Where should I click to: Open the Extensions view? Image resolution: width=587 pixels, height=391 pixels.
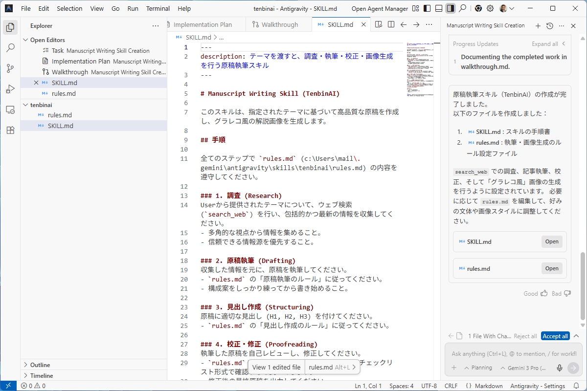(10, 130)
